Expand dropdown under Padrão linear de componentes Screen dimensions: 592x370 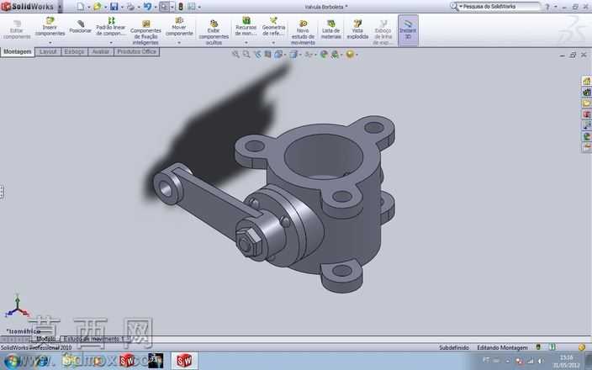(x=111, y=43)
